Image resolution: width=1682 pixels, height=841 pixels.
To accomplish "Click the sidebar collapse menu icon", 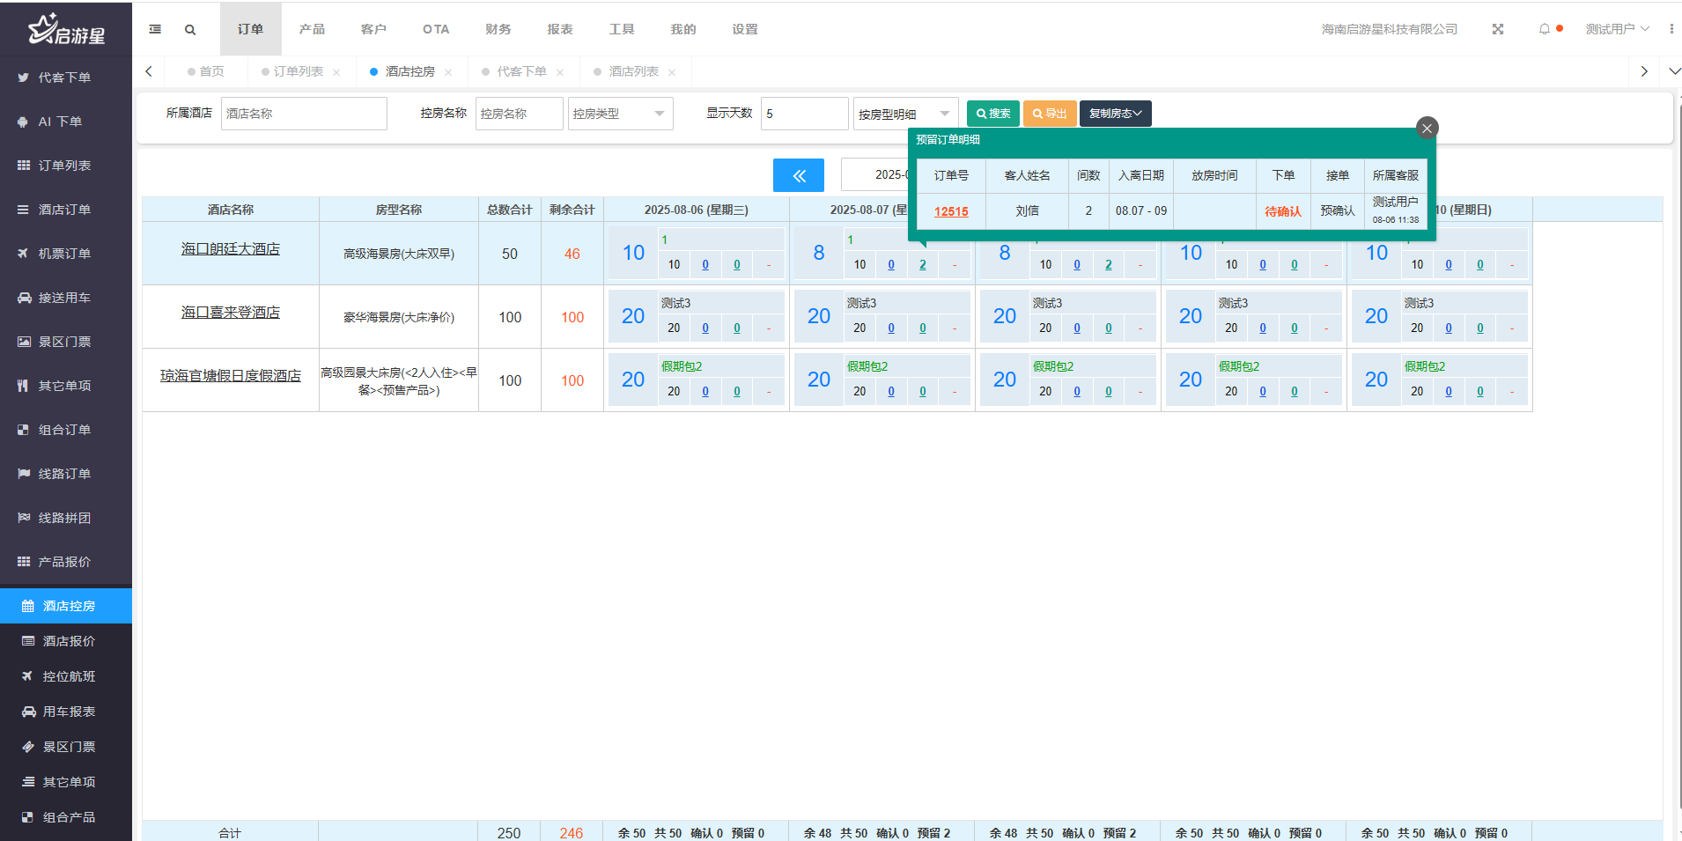I will pyautogui.click(x=155, y=29).
